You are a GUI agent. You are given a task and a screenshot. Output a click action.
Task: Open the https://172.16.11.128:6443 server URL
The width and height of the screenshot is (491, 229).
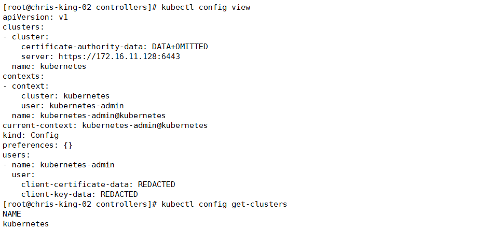pos(119,56)
